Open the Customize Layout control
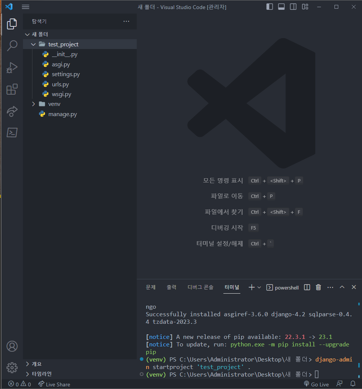Image resolution: width=362 pixels, height=389 pixels. tap(305, 7)
